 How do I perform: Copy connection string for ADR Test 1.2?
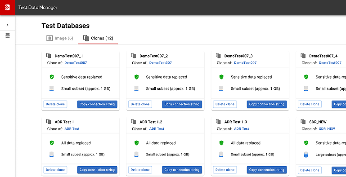[182, 170]
